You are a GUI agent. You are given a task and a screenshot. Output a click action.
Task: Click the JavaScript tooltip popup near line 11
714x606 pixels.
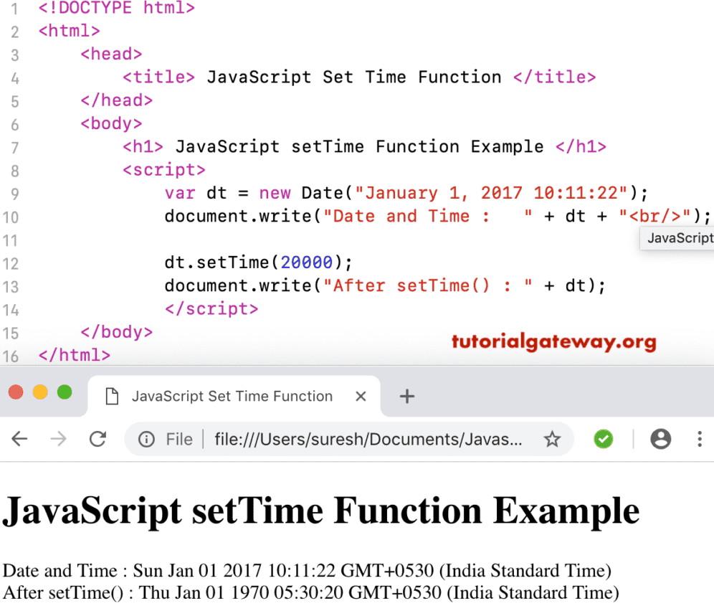(x=677, y=238)
